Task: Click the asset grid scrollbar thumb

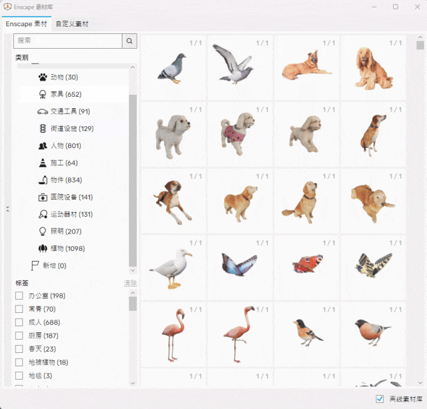Action: point(420,45)
